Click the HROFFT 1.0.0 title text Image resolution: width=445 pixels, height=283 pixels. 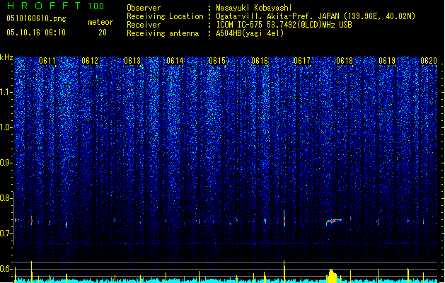[55, 6]
